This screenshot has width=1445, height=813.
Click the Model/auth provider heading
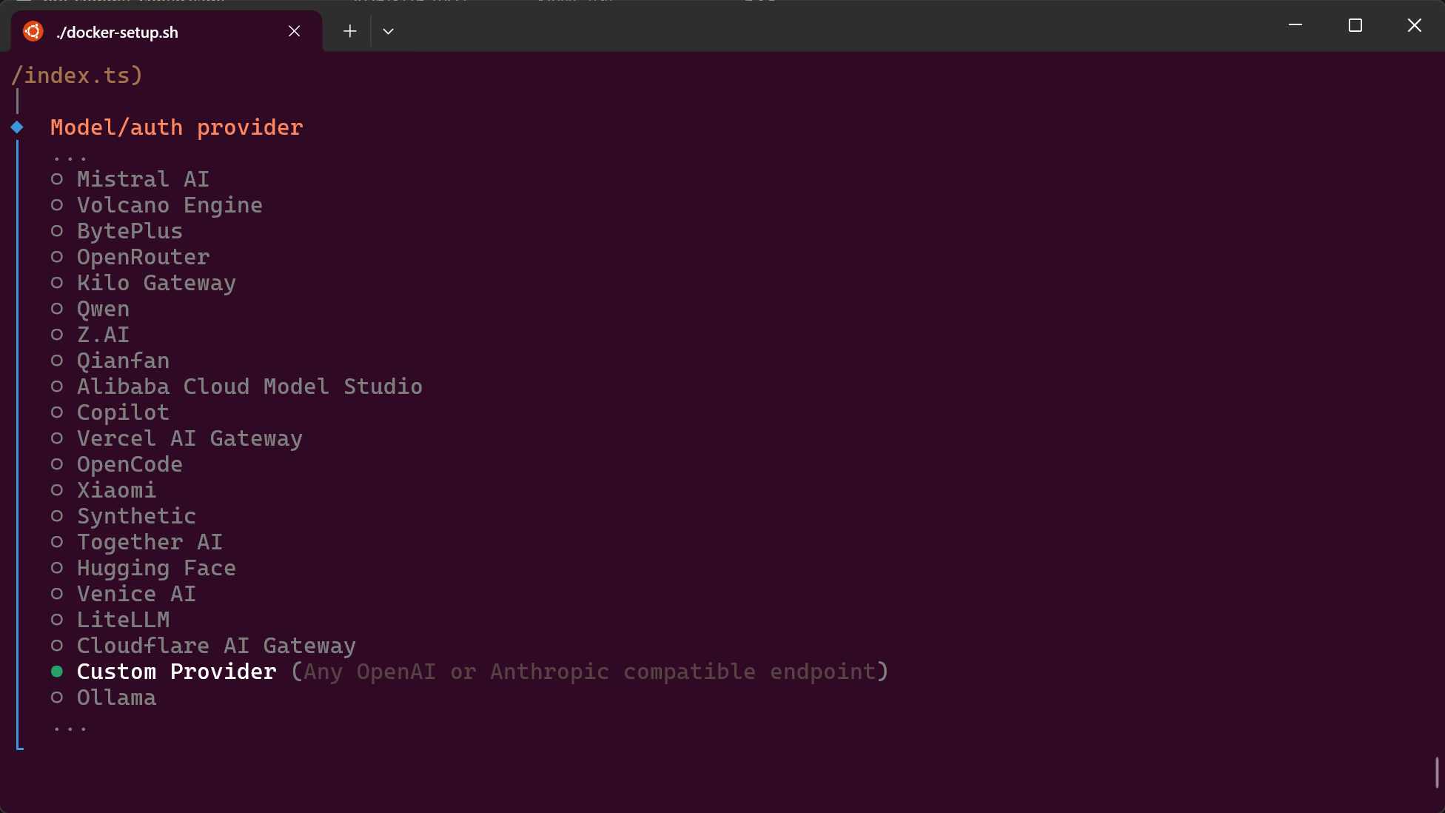pyautogui.click(x=177, y=127)
